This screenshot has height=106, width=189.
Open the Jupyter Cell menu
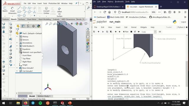[x=126, y=27]
